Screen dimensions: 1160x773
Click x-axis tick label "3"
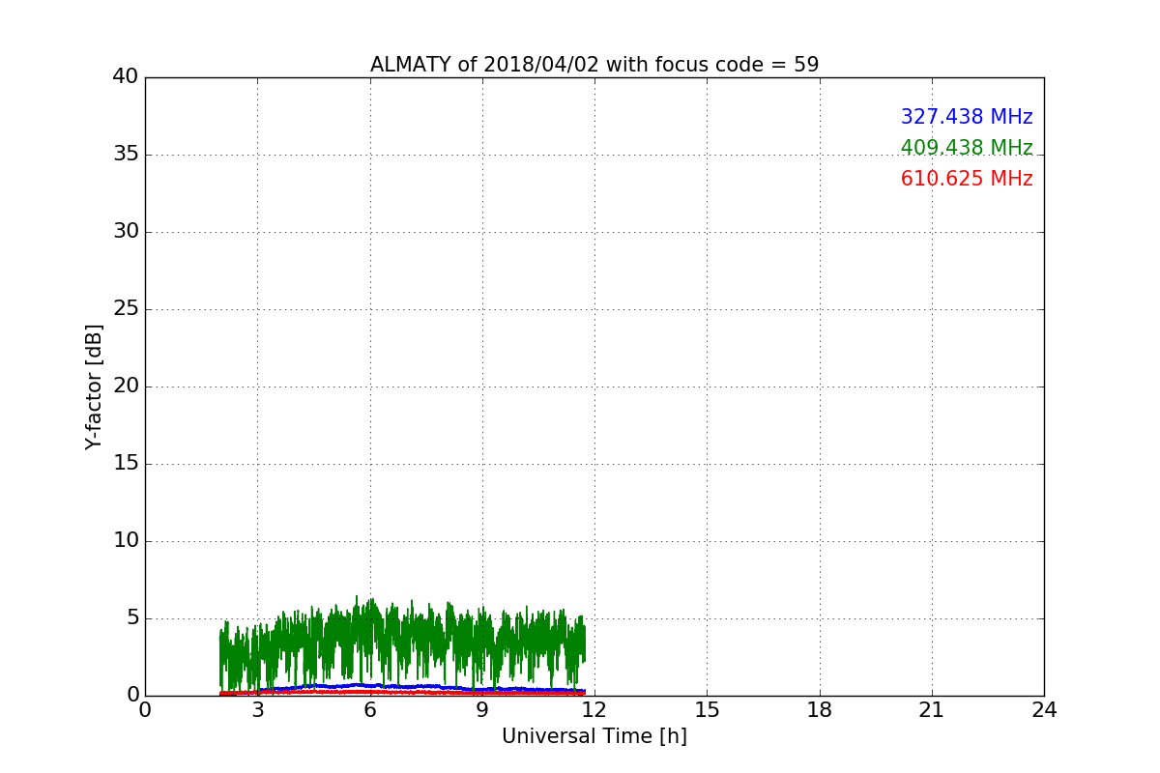(x=257, y=710)
